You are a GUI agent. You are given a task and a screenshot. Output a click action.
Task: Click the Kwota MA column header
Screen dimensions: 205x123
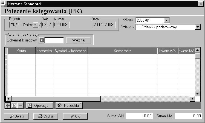click(x=187, y=51)
